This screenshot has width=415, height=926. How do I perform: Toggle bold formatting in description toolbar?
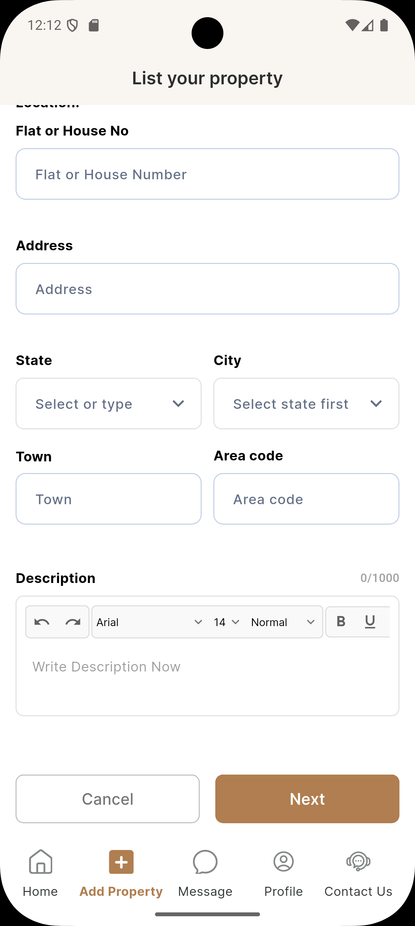(341, 622)
